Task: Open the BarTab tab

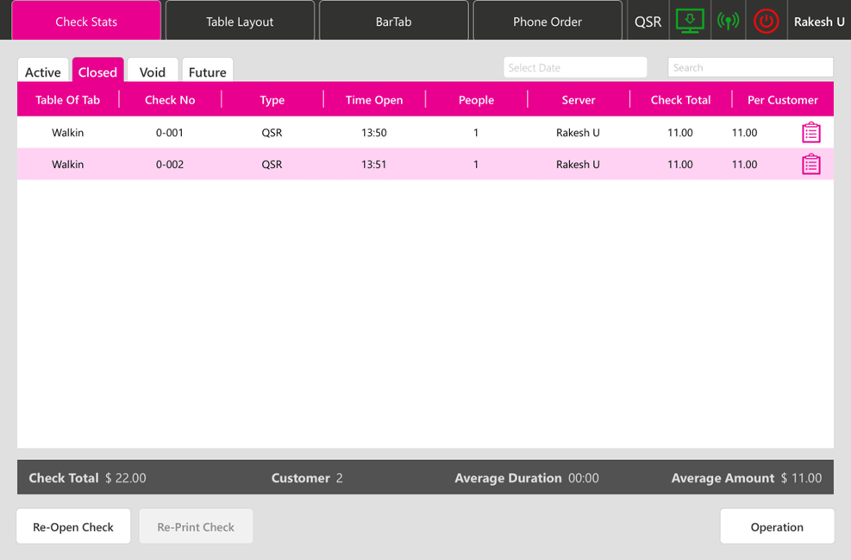Action: (x=393, y=22)
